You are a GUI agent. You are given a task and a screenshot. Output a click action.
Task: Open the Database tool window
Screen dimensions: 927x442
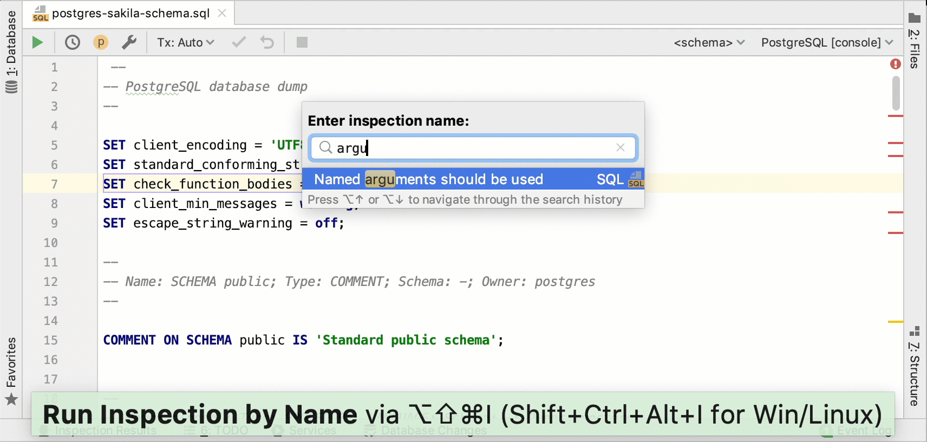coord(11,51)
